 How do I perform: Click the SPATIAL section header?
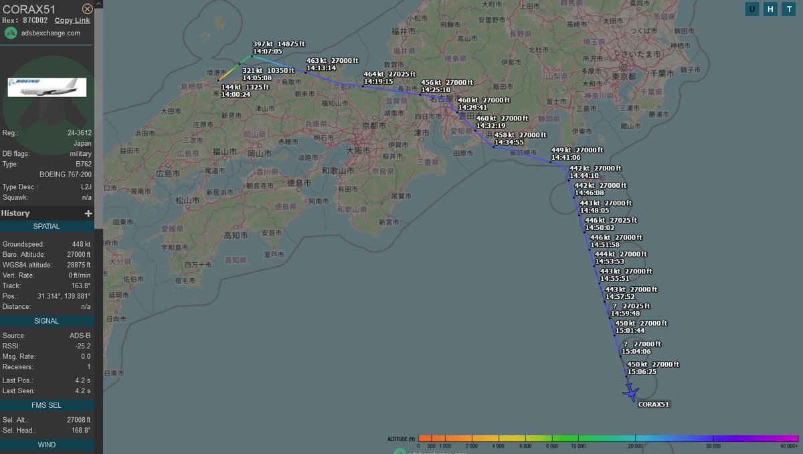47,227
